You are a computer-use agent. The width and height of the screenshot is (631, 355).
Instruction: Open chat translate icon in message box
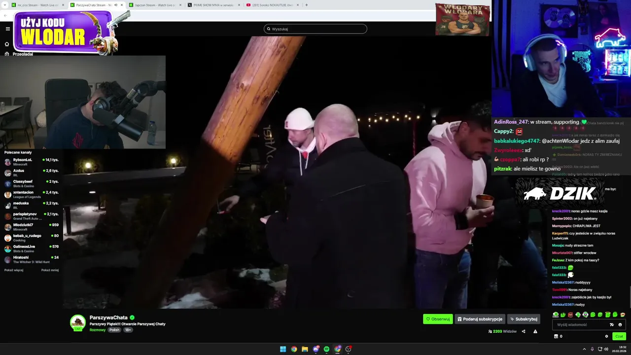click(x=612, y=324)
